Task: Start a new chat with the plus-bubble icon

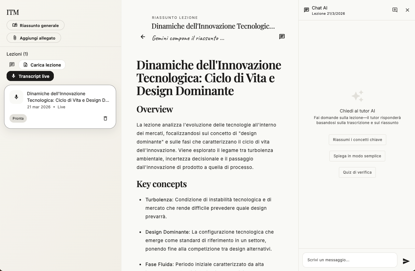Action: 395,10
